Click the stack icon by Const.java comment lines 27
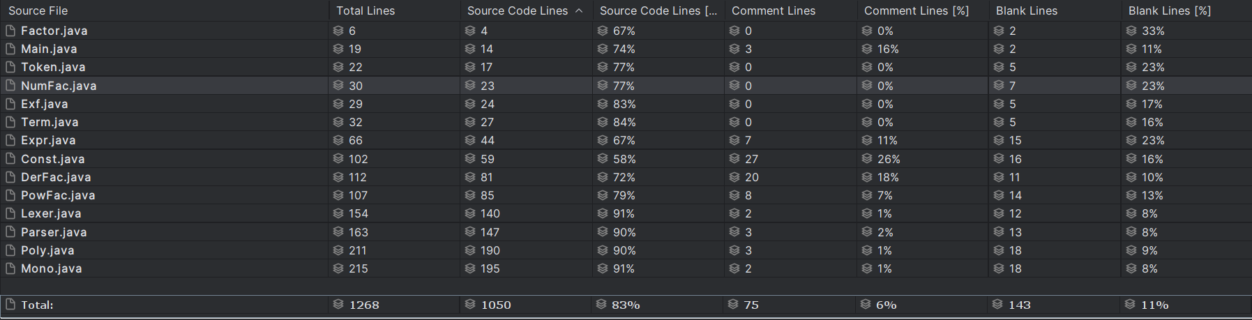This screenshot has height=320, width=1252. point(734,159)
